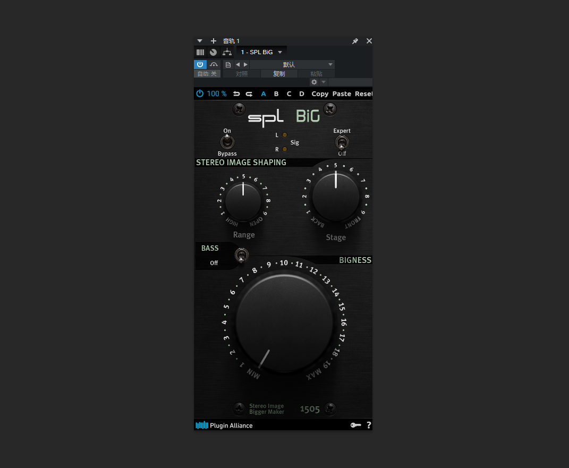Add a new insert with the plus icon

pos(214,41)
